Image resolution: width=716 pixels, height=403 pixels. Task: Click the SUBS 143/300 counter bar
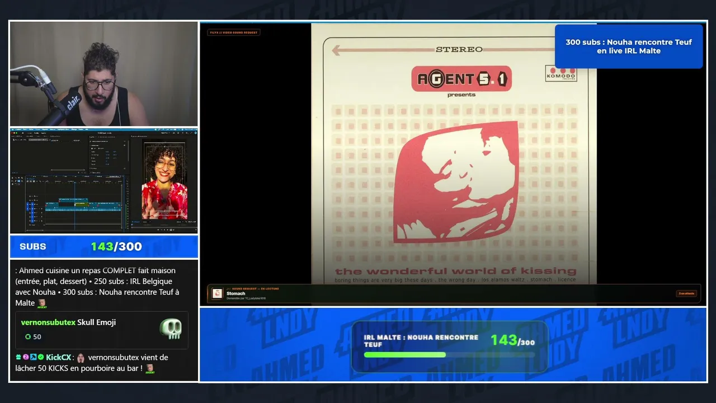[x=104, y=246]
